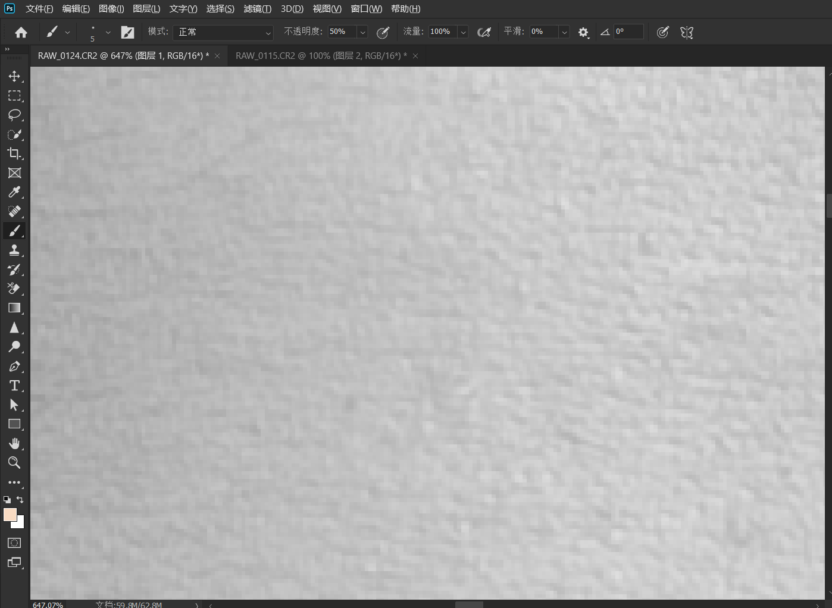Select the Rectangle shape tool
This screenshot has height=608, width=832.
click(14, 424)
